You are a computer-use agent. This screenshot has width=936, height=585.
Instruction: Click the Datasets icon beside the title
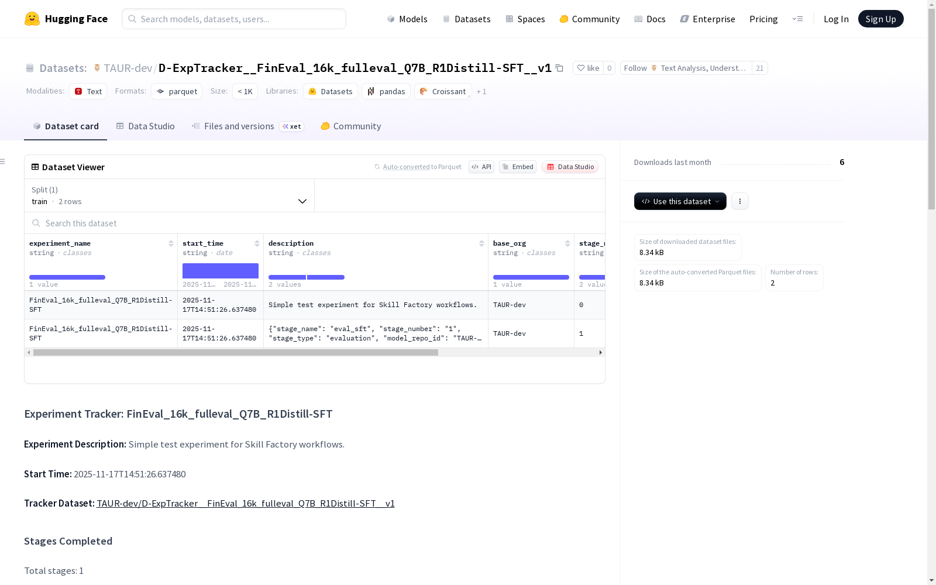[30, 68]
